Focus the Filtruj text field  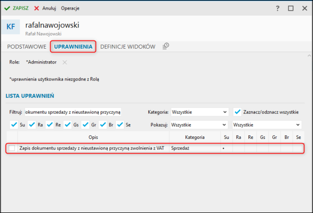(x=73, y=112)
